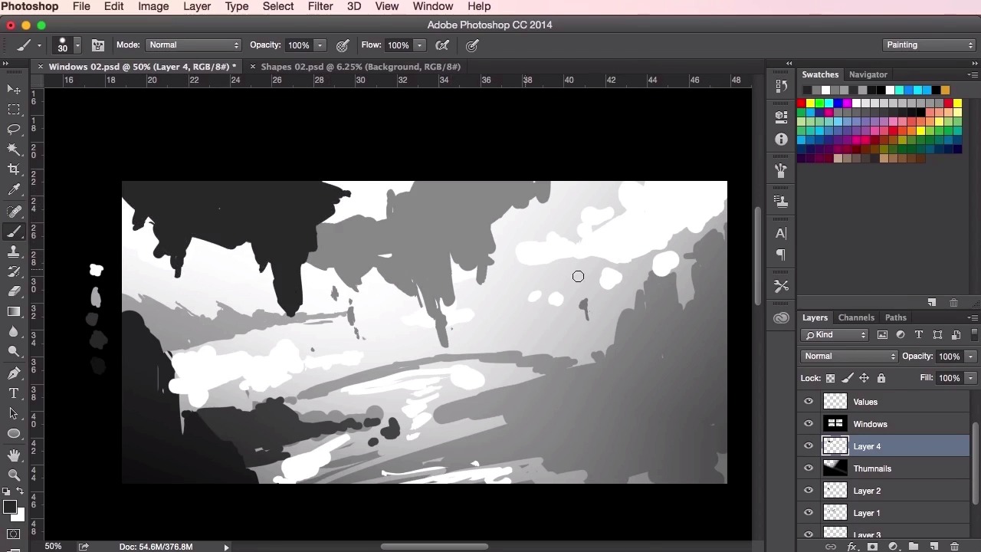The image size is (981, 552).
Task: Expand the layer blend mode dropdown
Action: click(849, 356)
